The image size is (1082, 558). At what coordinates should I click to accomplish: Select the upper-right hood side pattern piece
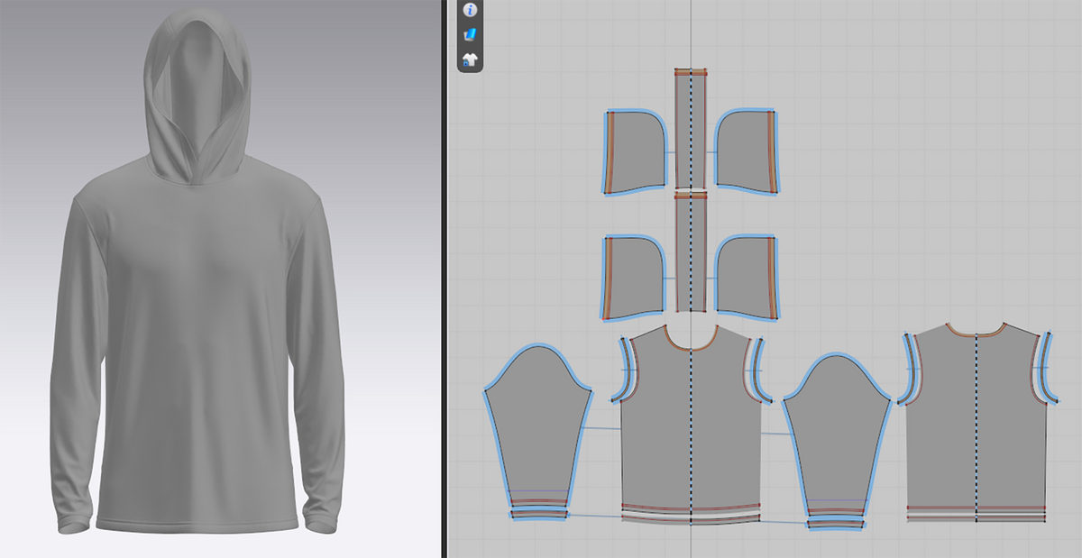(747, 152)
